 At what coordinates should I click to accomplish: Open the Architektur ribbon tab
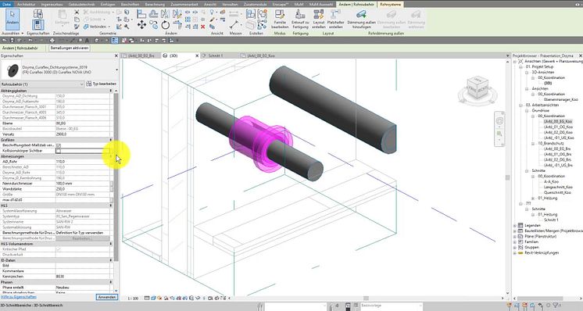pos(27,5)
